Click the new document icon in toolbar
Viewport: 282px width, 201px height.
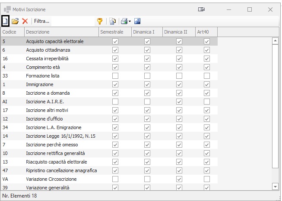click(6, 21)
